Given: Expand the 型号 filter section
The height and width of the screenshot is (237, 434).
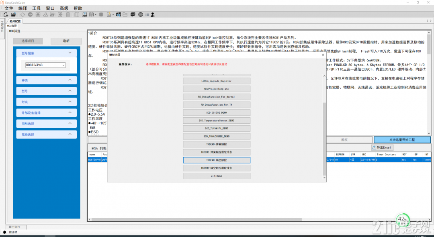Looking at the screenshot, I should 70,91.
